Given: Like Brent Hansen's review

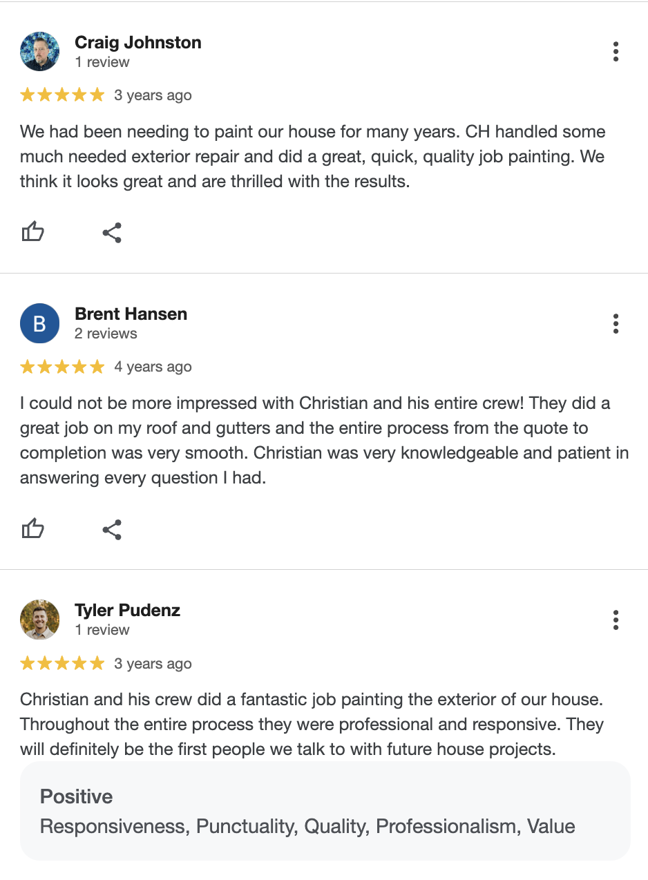Looking at the screenshot, I should [x=33, y=529].
